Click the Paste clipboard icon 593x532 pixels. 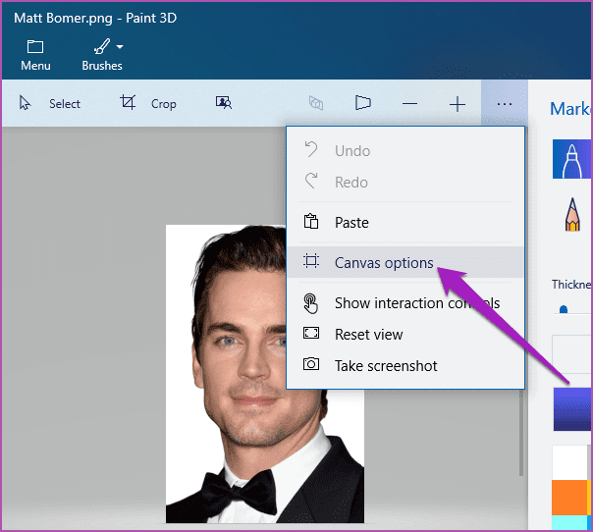pyautogui.click(x=311, y=222)
